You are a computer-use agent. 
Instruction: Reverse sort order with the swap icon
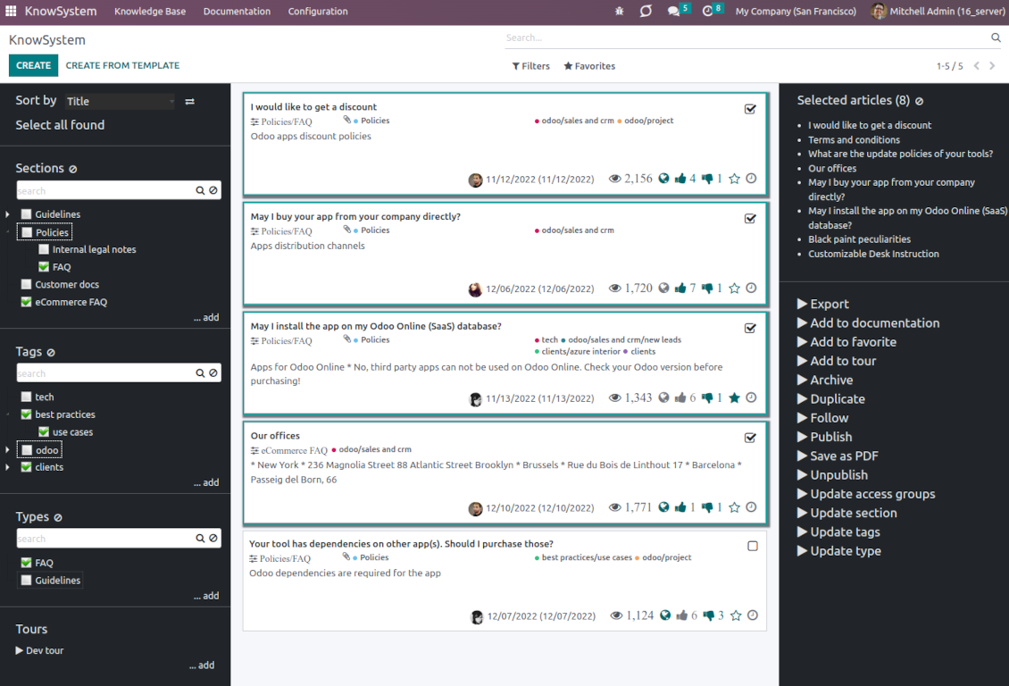pos(190,101)
